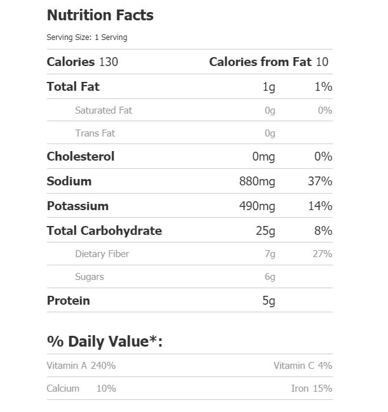
Task: Click the Calories from Fat 10 text
Action: [x=269, y=62]
